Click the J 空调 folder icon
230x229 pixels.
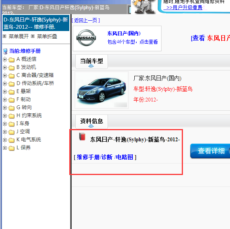(11, 132)
